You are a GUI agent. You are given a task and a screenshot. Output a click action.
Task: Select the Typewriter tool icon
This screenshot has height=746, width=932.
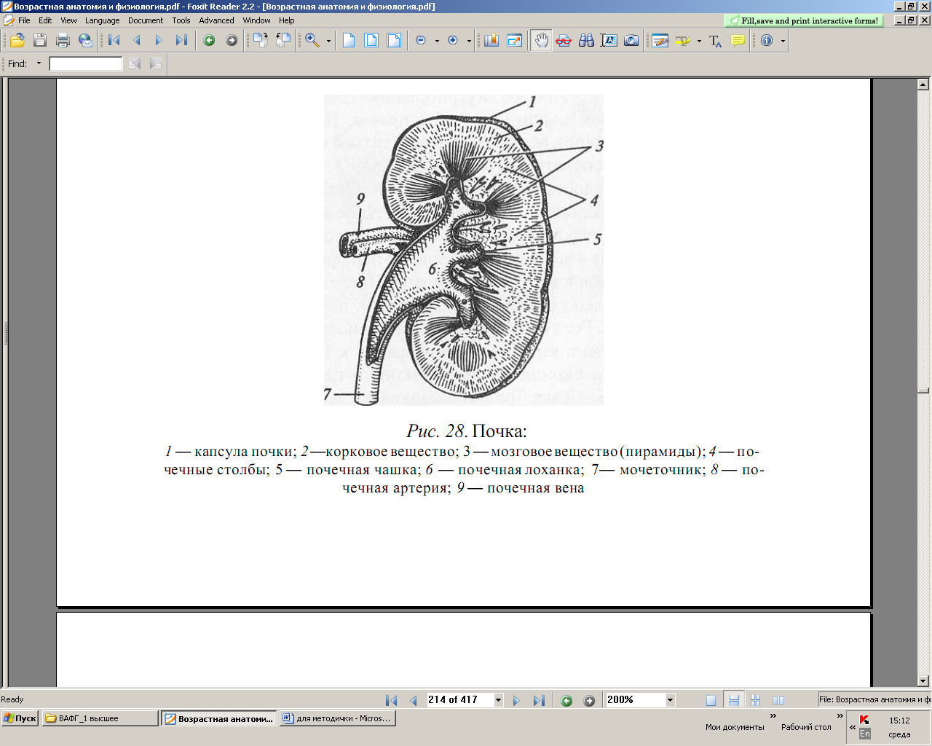coord(715,41)
